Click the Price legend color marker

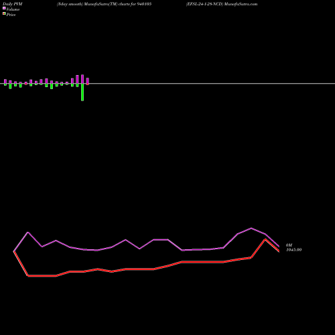[4, 13]
